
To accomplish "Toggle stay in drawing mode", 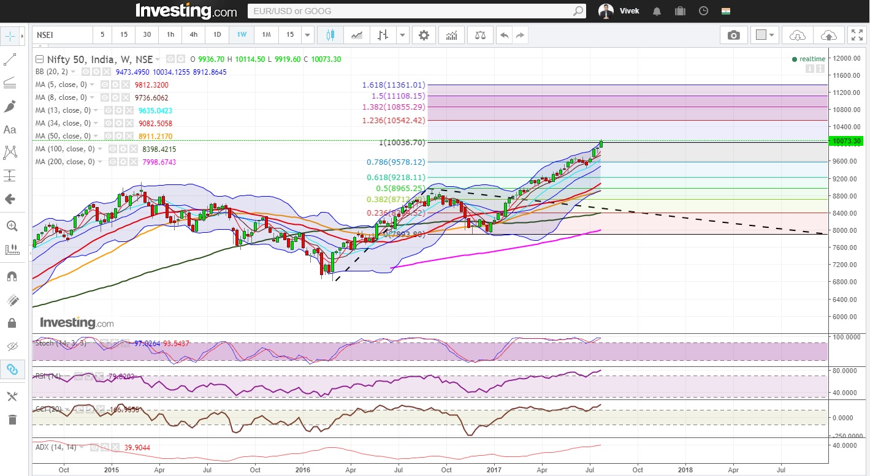I will pos(11,300).
